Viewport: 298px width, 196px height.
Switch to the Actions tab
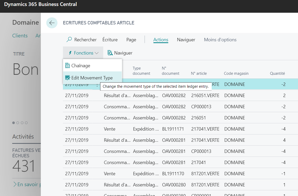pos(161,40)
